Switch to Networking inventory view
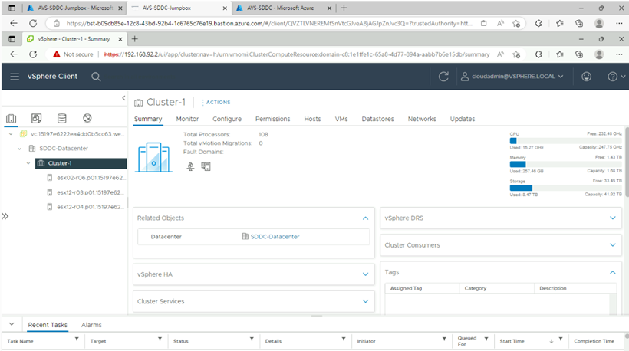 click(87, 118)
